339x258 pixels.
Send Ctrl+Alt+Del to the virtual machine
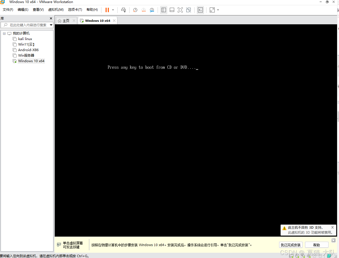(x=123, y=10)
